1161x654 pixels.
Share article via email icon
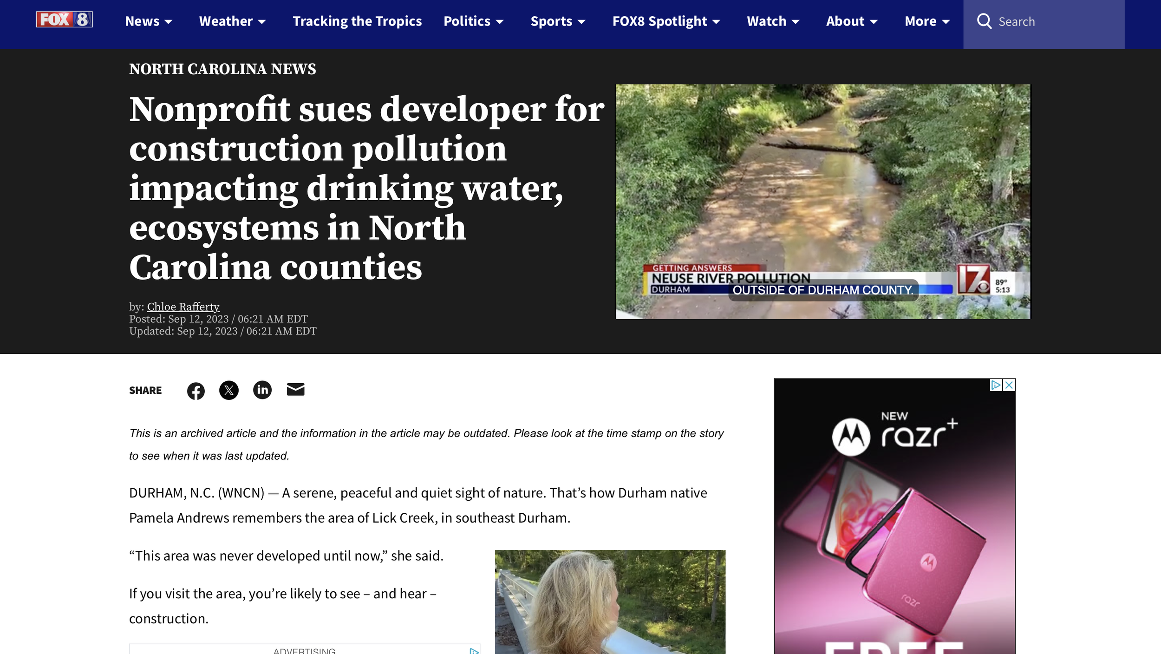pos(295,390)
